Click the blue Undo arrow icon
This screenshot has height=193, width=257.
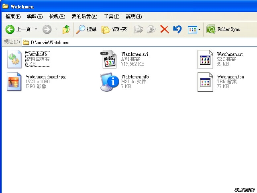pos(177,29)
